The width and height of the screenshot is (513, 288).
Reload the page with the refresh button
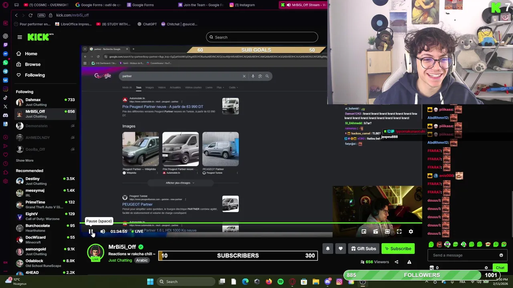30,15
